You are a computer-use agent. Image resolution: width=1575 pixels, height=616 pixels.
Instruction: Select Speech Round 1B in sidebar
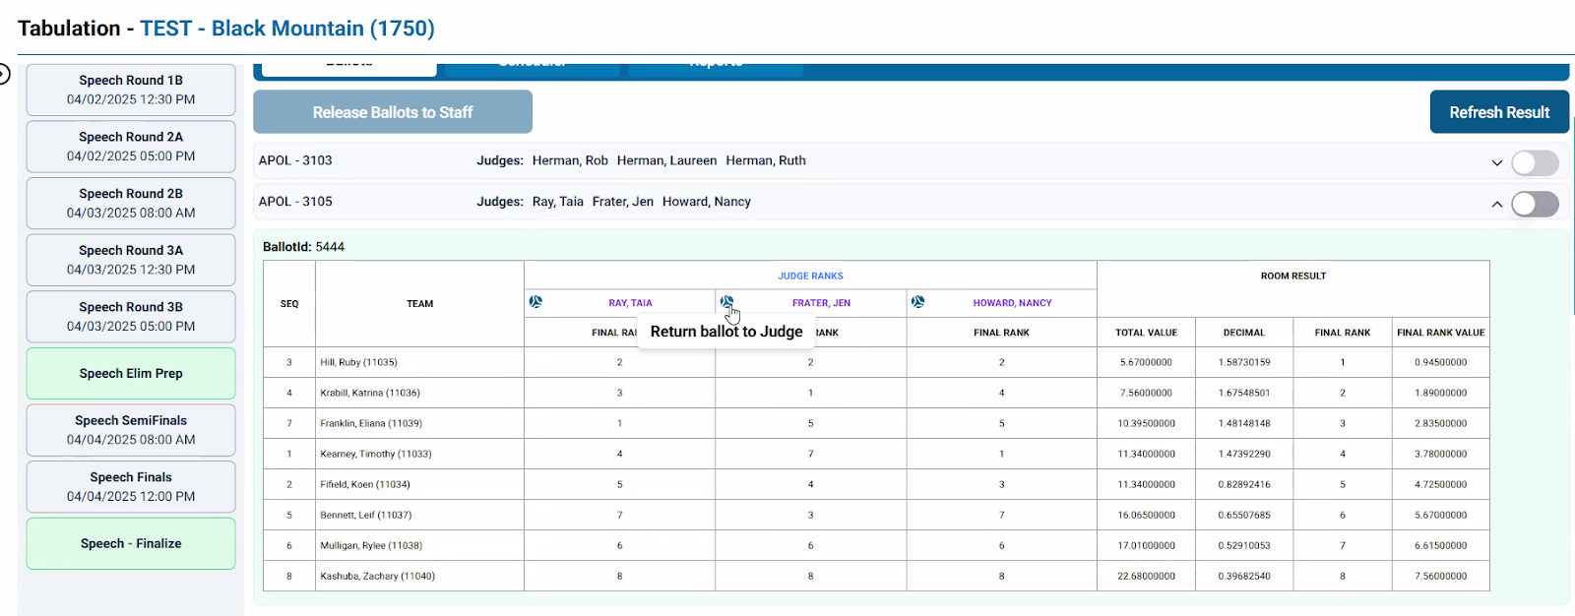click(x=131, y=90)
